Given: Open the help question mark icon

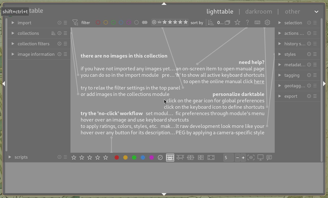Looking at the screenshot, I should coord(247,23).
